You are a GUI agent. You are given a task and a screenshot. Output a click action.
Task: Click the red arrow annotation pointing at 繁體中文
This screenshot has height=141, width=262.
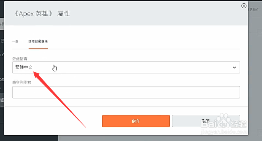59,99
